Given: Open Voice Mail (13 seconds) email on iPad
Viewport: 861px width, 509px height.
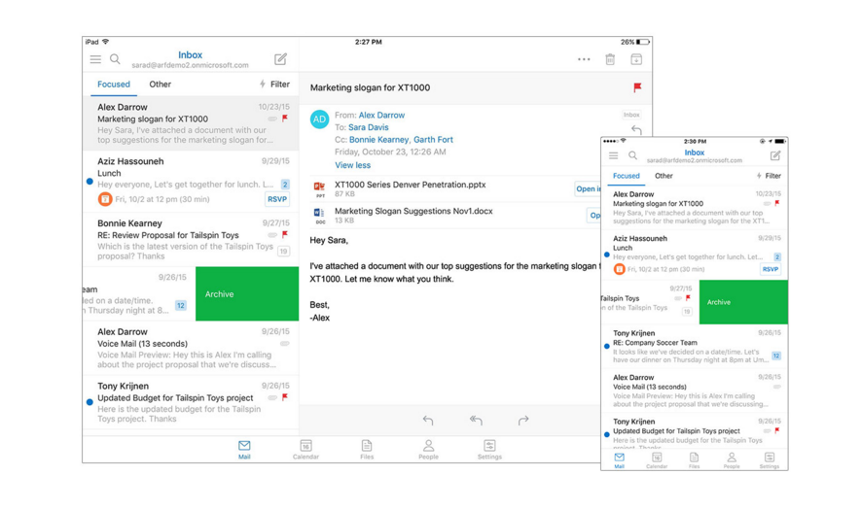Looking at the screenshot, I should pos(191,348).
